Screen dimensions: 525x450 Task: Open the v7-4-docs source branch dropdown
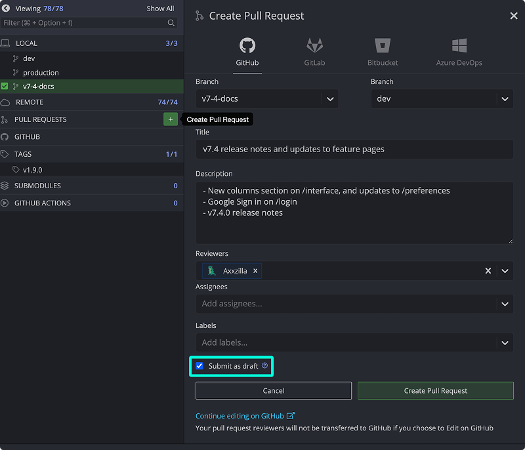[329, 99]
